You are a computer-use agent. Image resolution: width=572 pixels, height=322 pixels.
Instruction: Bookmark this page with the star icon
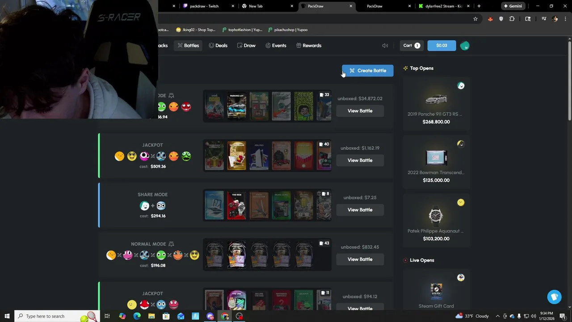tap(475, 19)
